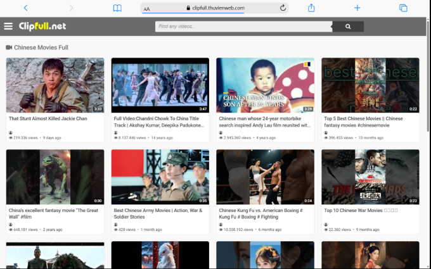Click the 'Chinese Movies Full' section heading
The height and width of the screenshot is (269, 431).
click(x=41, y=47)
